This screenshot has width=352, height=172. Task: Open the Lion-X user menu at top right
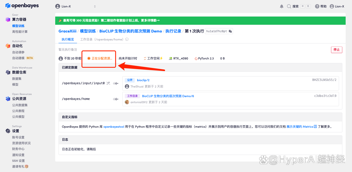(x=337, y=6)
